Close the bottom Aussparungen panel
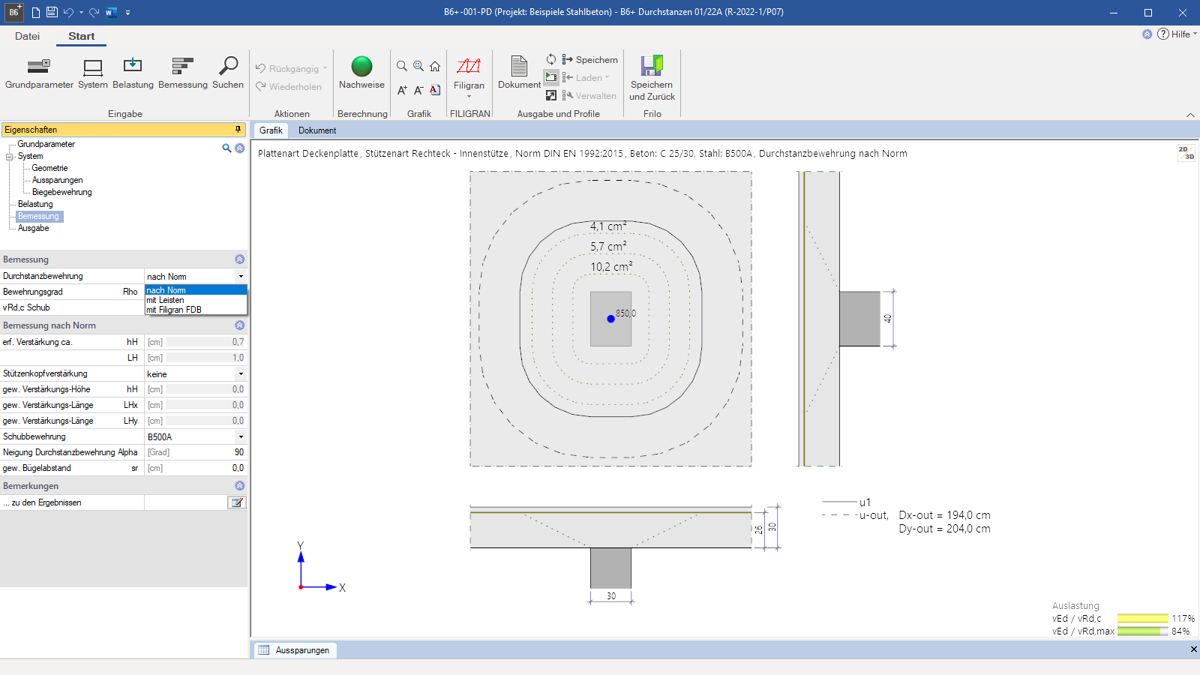 point(1193,649)
